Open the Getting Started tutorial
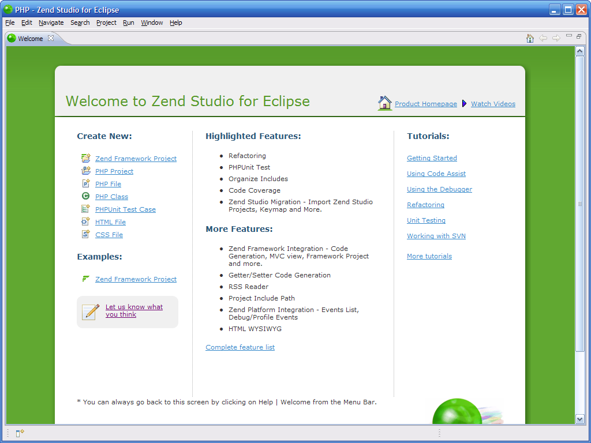The image size is (591, 443). click(432, 158)
